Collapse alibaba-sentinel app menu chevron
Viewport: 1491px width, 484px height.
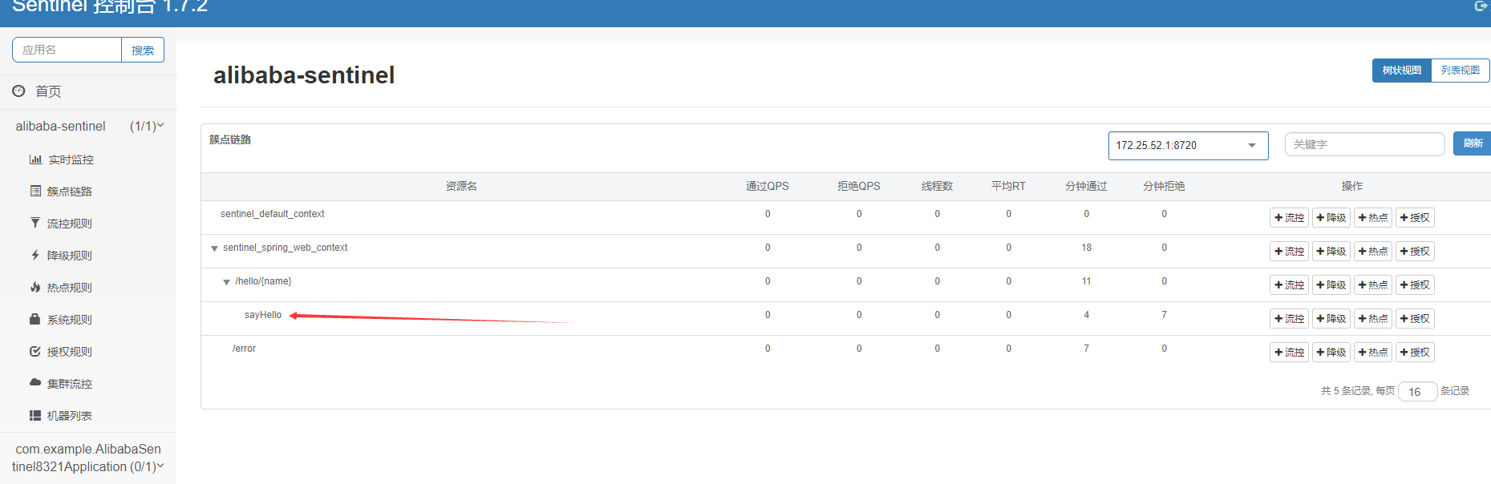(160, 125)
